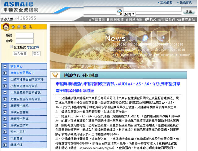Click FAQ in the top navigation bar
The width and height of the screenshot is (198, 151).
coord(151,20)
